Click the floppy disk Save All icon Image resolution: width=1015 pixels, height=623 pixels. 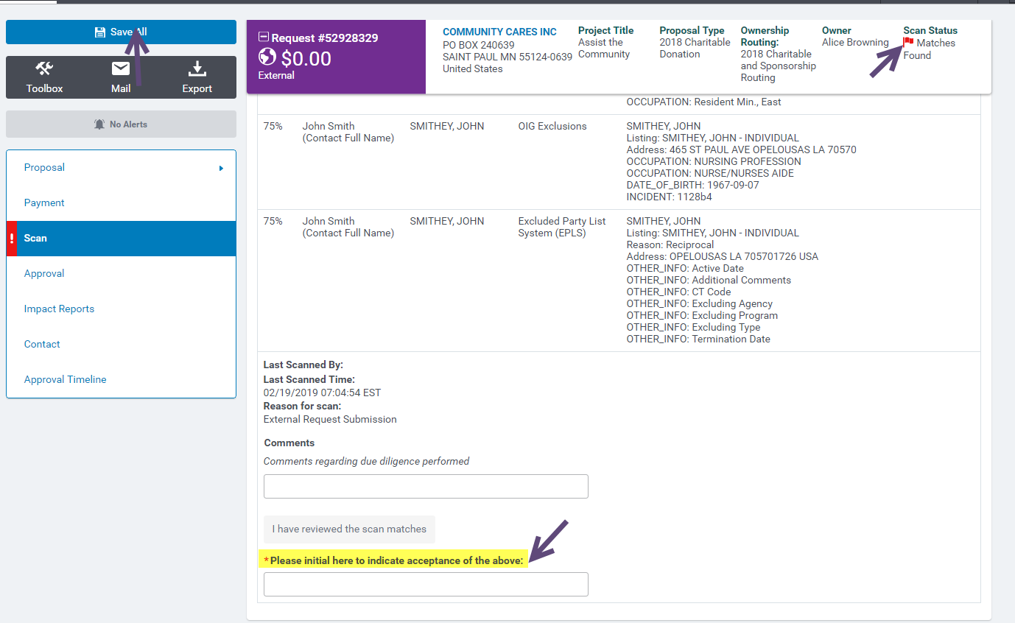100,32
